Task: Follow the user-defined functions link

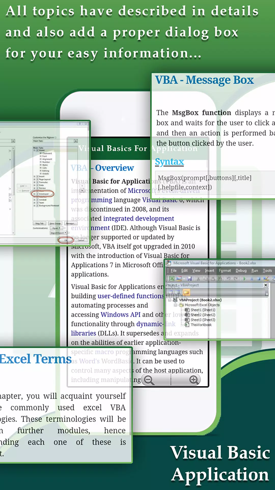Action: (x=131, y=296)
